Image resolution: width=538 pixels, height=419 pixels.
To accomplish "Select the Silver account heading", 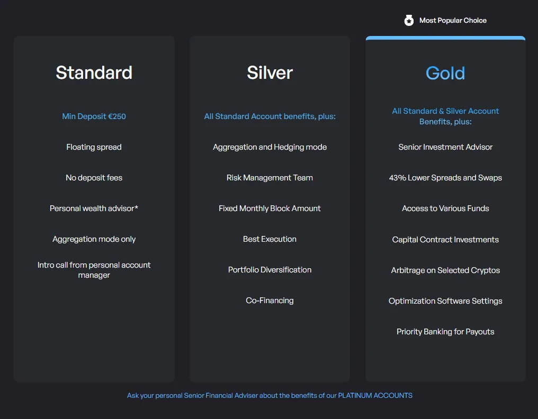I will pyautogui.click(x=270, y=72).
